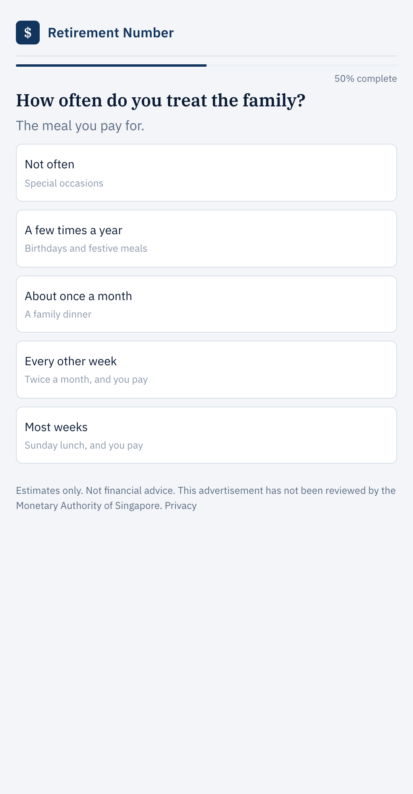Viewport: 413px width, 794px height.
Task: Select Every other week card
Action: pyautogui.click(x=206, y=370)
